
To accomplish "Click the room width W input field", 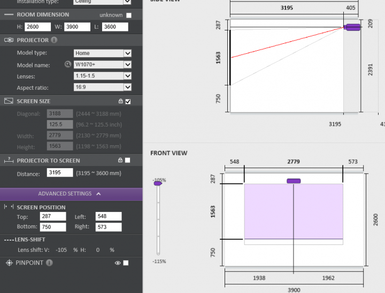I will point(77,27).
